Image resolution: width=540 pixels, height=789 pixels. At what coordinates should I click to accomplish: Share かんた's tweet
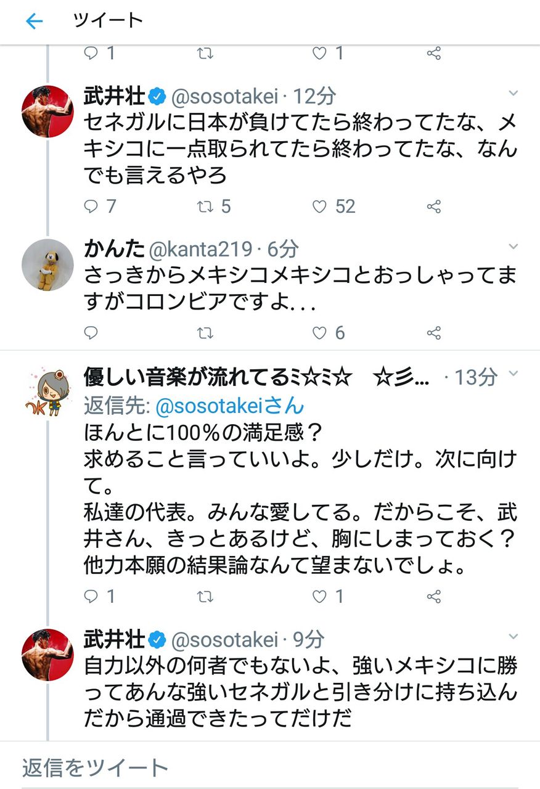tap(434, 333)
